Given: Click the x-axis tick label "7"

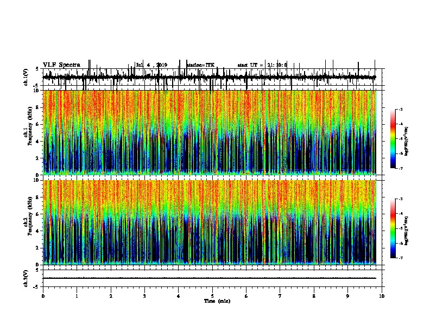Looking at the screenshot, I should [280, 296].
